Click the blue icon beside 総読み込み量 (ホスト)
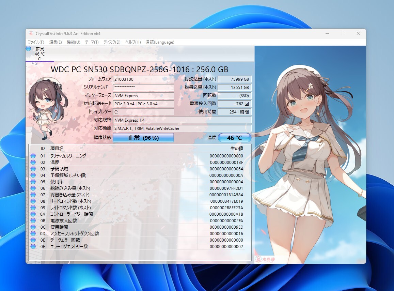The height and width of the screenshot is (291, 394). (x=33, y=188)
